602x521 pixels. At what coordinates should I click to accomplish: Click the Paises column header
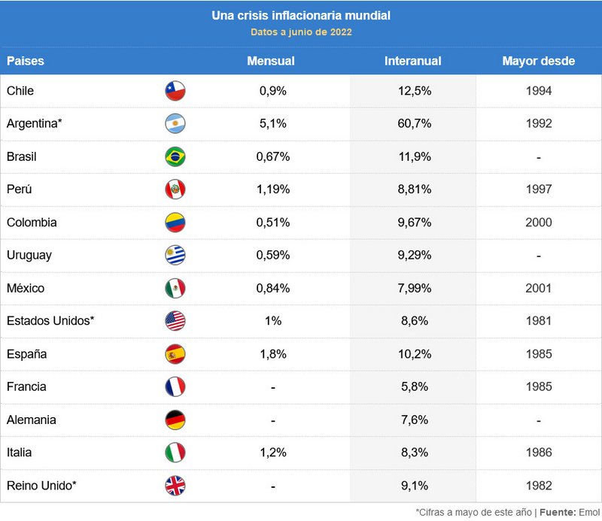point(26,61)
